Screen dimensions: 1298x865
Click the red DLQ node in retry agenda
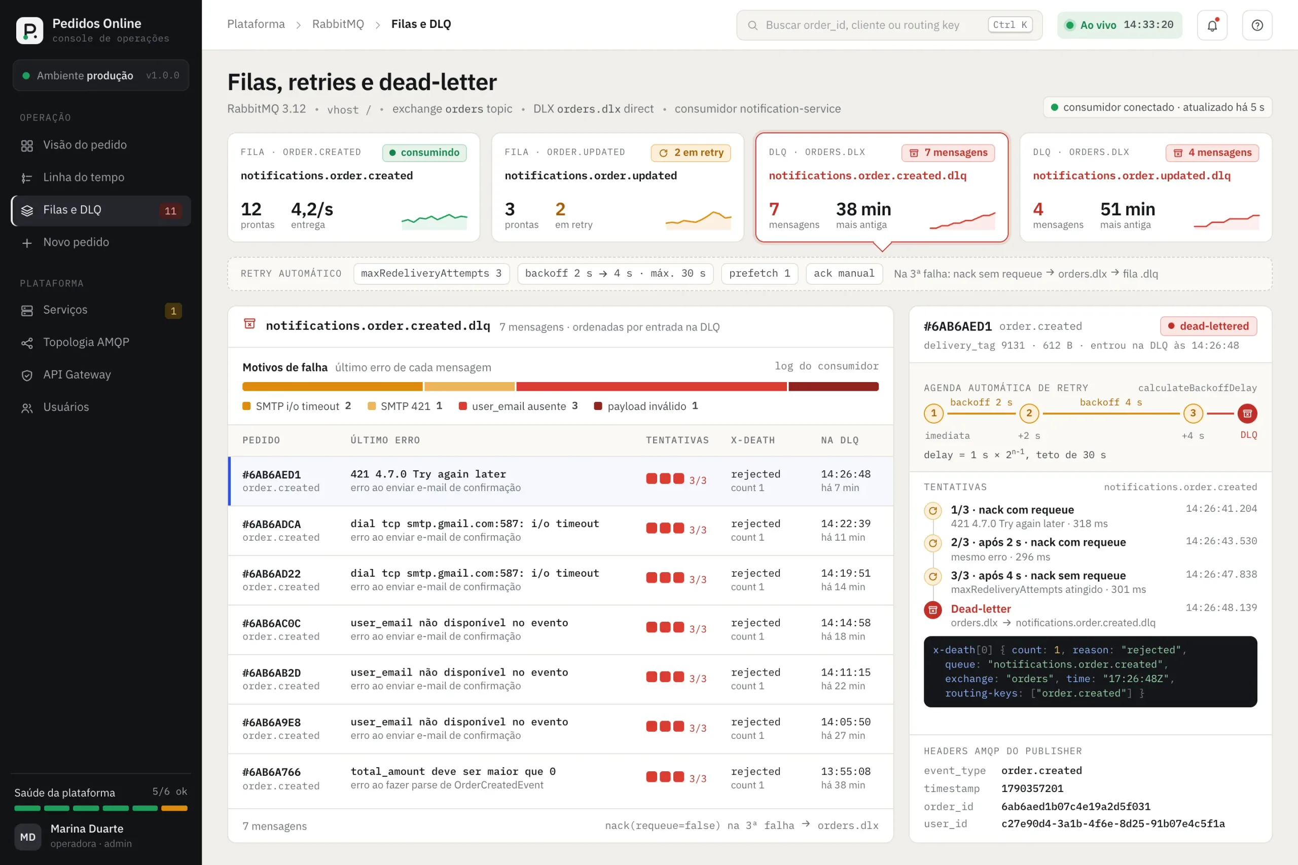tap(1247, 413)
